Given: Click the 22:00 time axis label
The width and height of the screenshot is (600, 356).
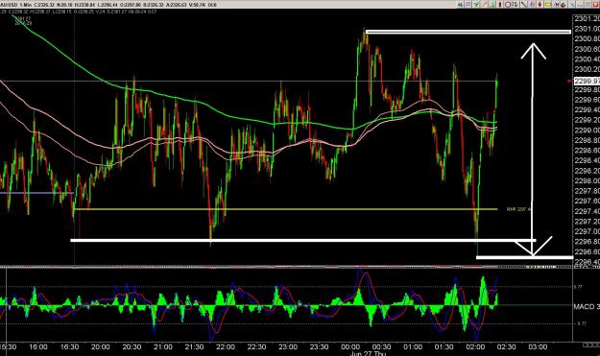Looking at the screenshot, I should click(226, 346).
